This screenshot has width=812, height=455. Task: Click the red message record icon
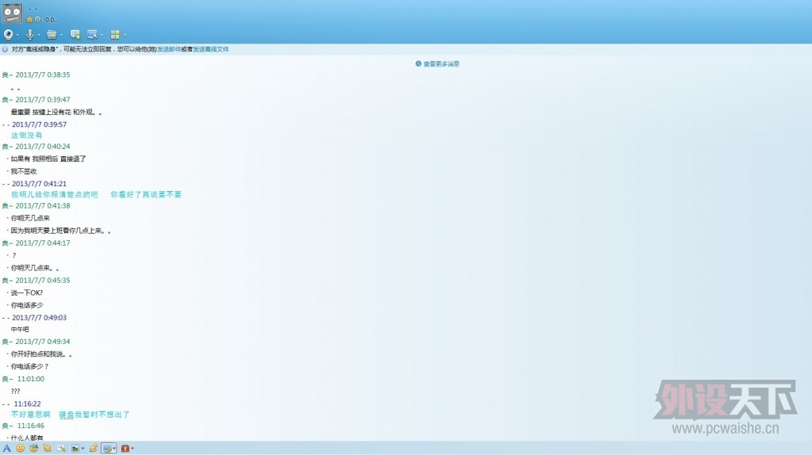click(x=124, y=449)
